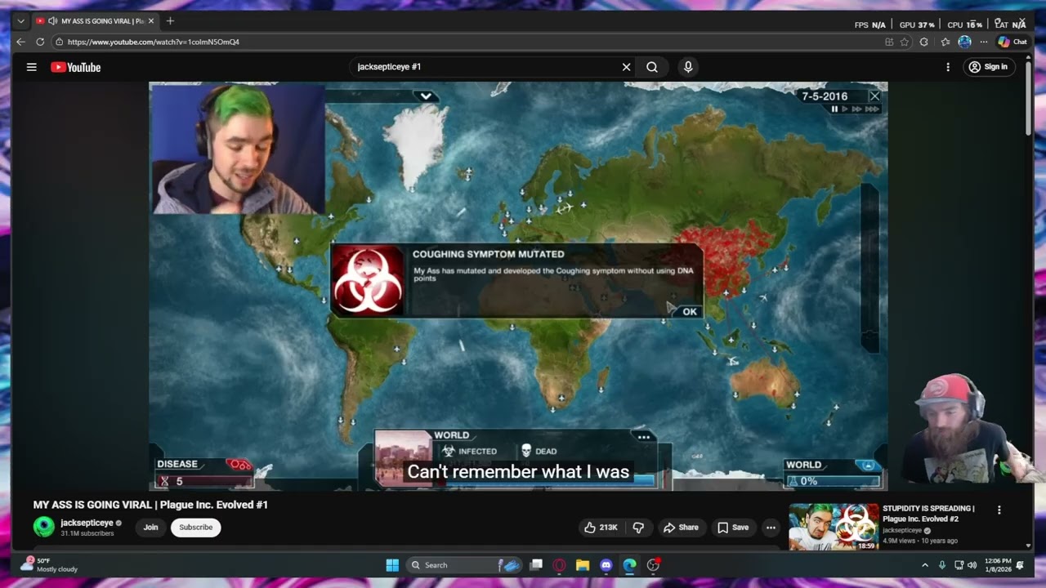Click the Join channel button

tap(150, 527)
